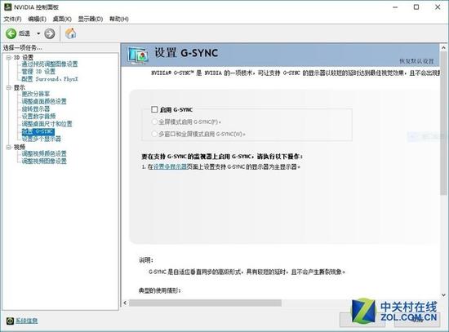Open 设置多个显示器 tree item

[42, 139]
